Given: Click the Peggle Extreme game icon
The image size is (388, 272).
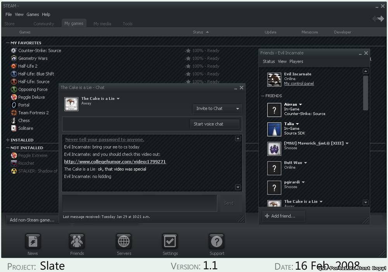Looking at the screenshot, I should point(14,155).
